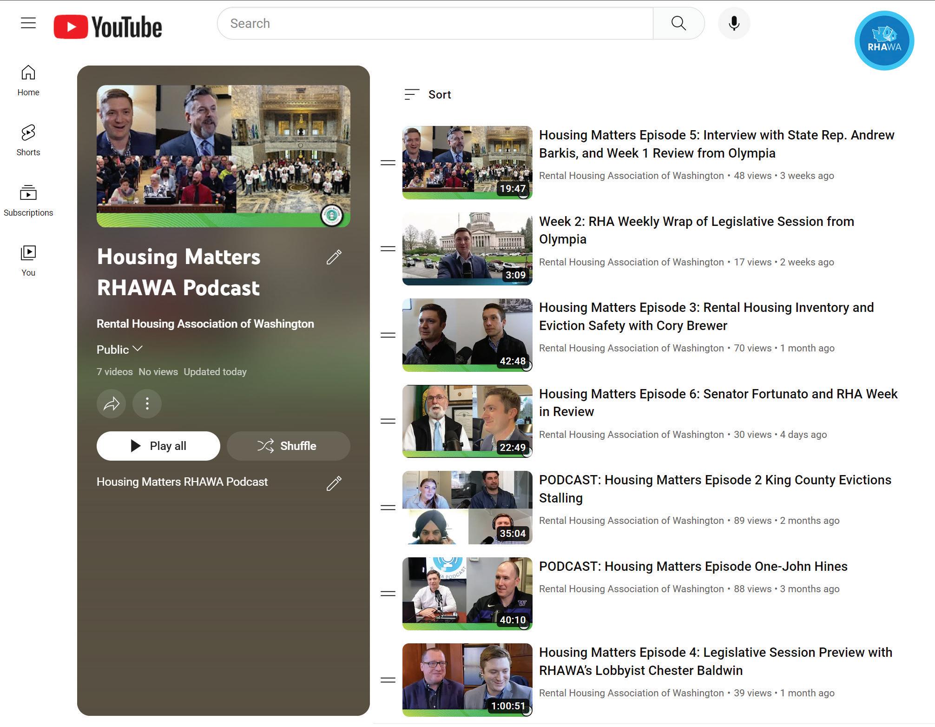Screen dimensions: 935x727
Task: Navigate to Home in sidebar
Action: [28, 80]
